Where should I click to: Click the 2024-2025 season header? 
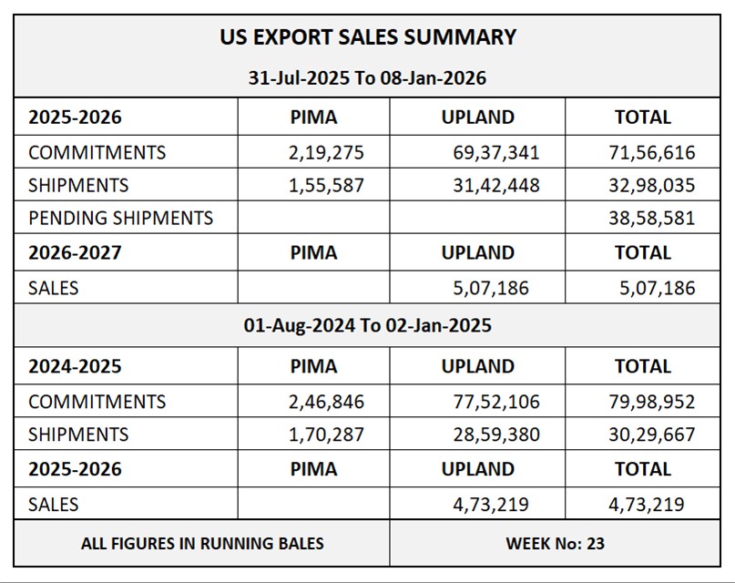click(x=75, y=366)
